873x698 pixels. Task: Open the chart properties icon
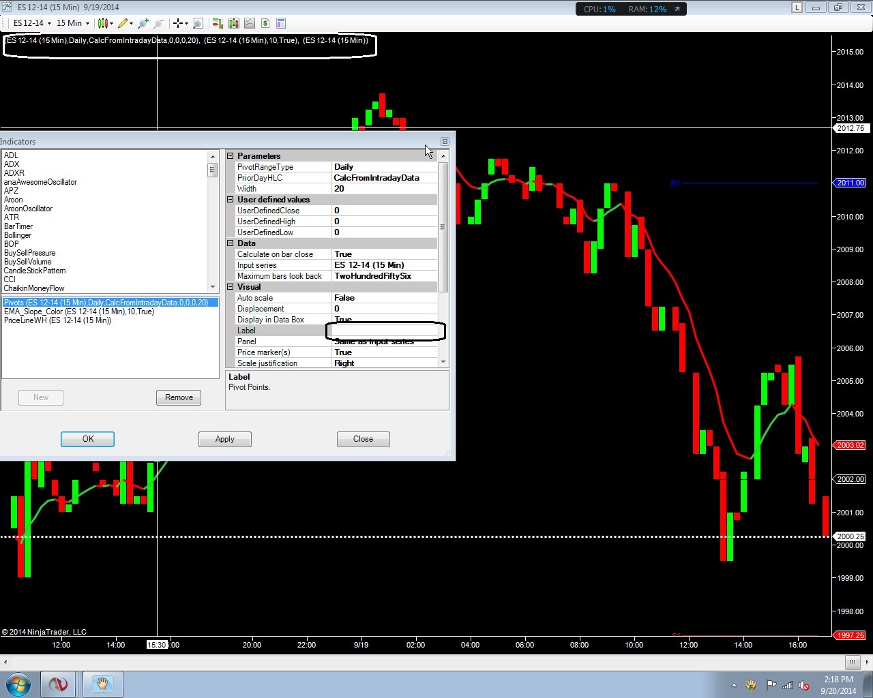click(280, 23)
